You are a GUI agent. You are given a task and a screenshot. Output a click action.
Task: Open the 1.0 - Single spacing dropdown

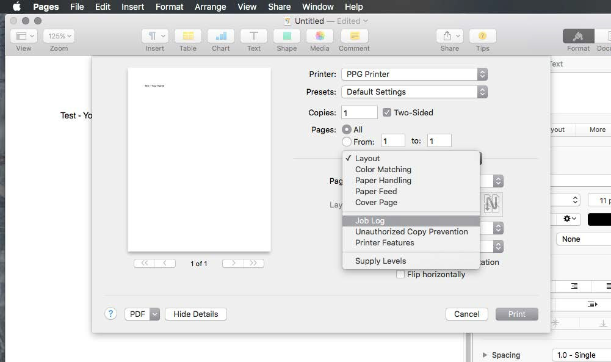point(581,355)
